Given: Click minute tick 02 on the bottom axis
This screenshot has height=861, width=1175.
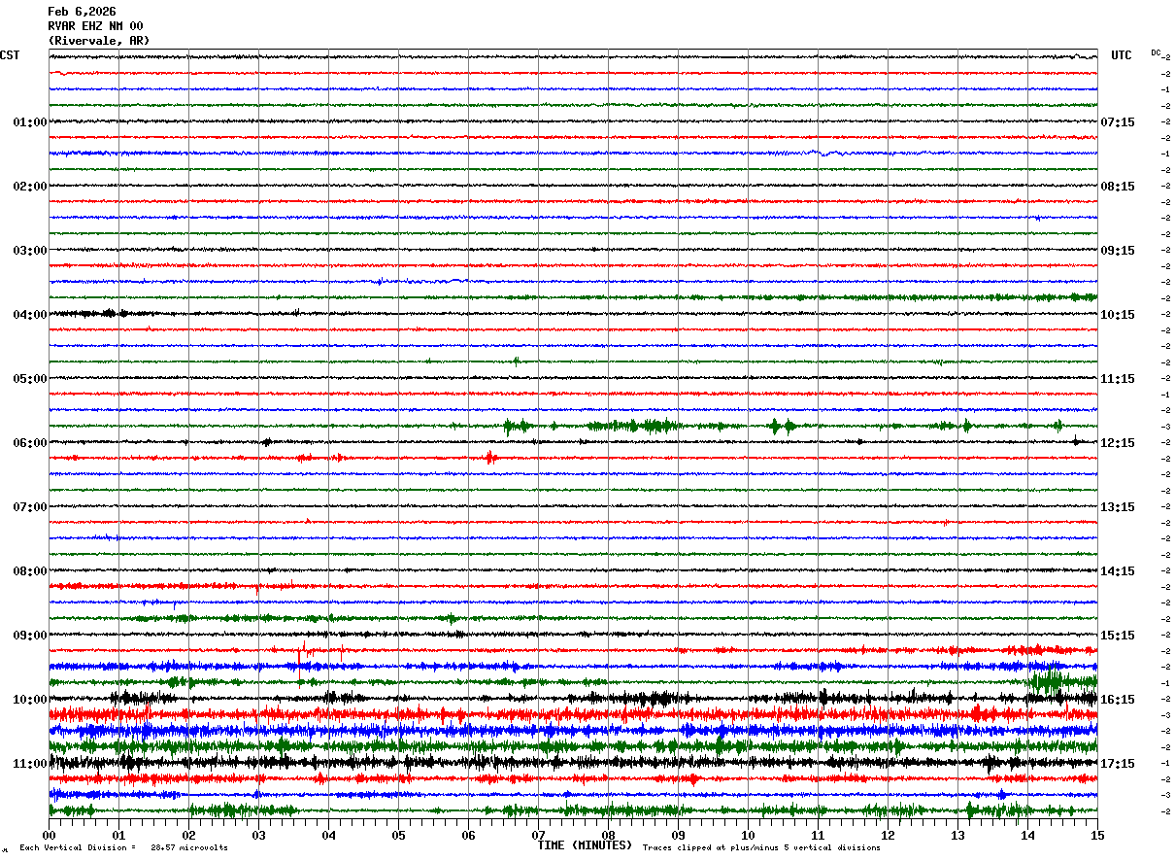Looking at the screenshot, I should click(x=188, y=835).
